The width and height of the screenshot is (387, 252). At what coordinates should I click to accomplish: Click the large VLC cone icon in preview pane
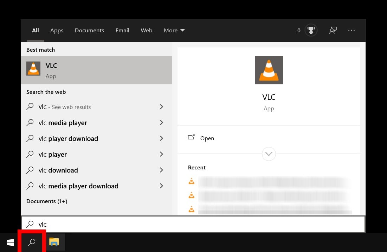point(269,70)
